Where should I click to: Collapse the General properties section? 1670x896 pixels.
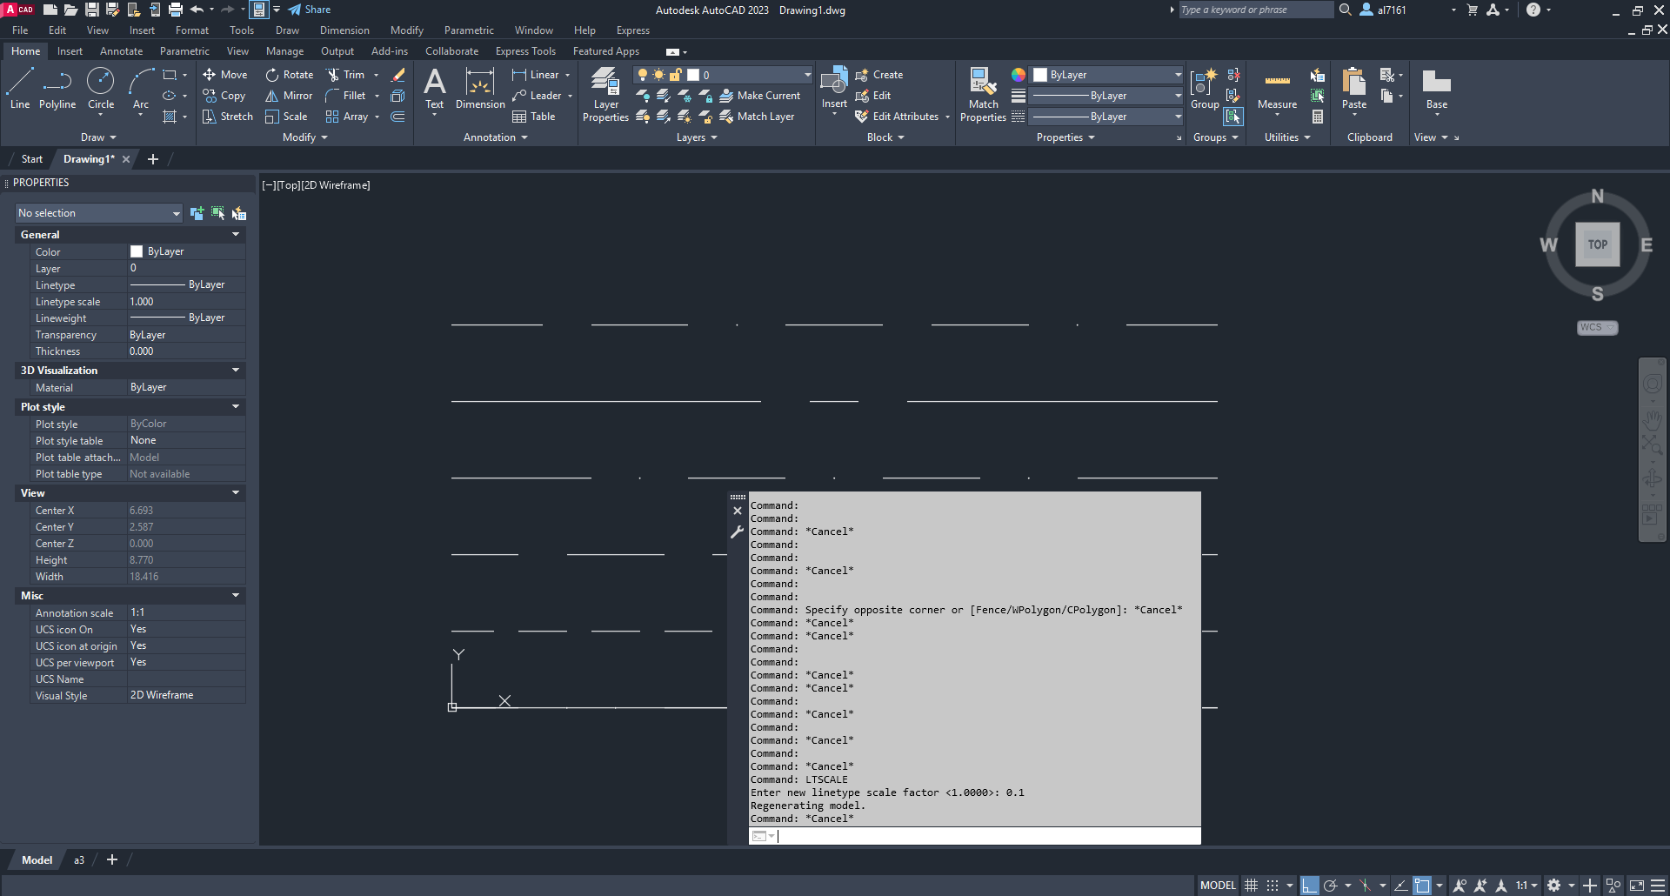235,235
